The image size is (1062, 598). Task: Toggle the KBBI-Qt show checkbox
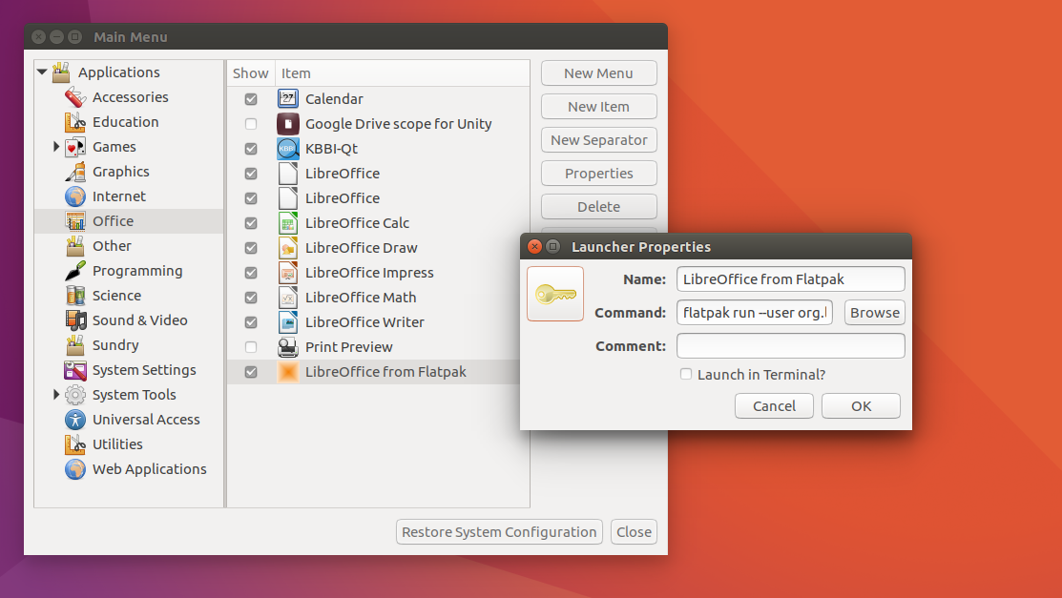point(251,149)
